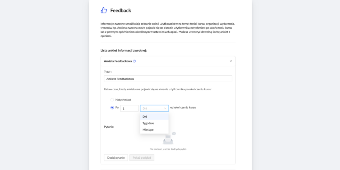Click the Nie dodano jeszcze żadnych pytań message
Image resolution: width=340 pixels, height=170 pixels.
[168, 149]
